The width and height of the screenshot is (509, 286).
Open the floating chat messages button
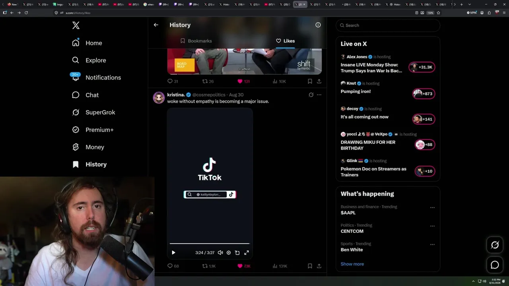click(x=495, y=265)
